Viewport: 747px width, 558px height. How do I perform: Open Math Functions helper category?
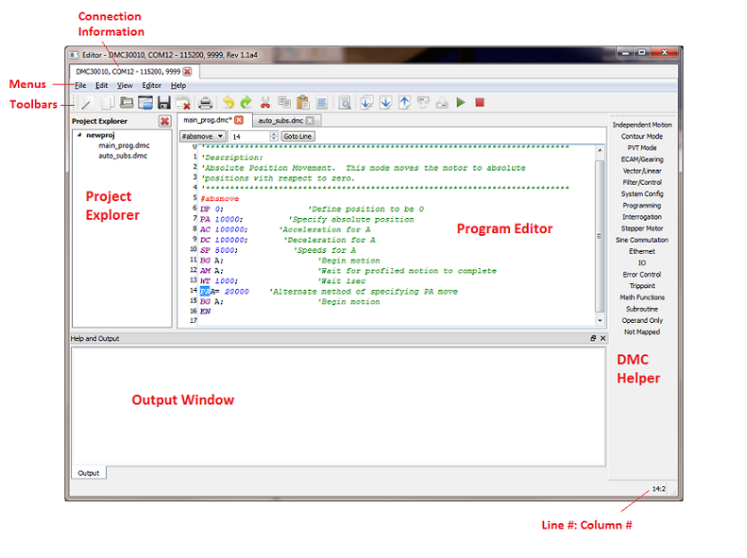click(642, 297)
